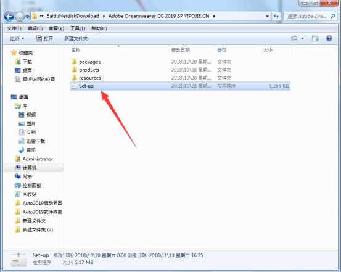The width and height of the screenshot is (341, 272).
Task: Click the 5,296 KB size cell
Action: [x=279, y=86]
